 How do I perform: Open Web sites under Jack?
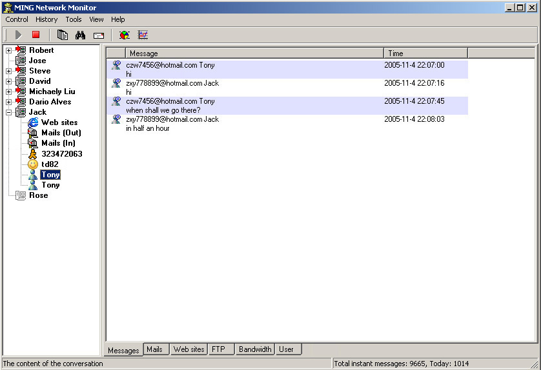click(x=59, y=122)
